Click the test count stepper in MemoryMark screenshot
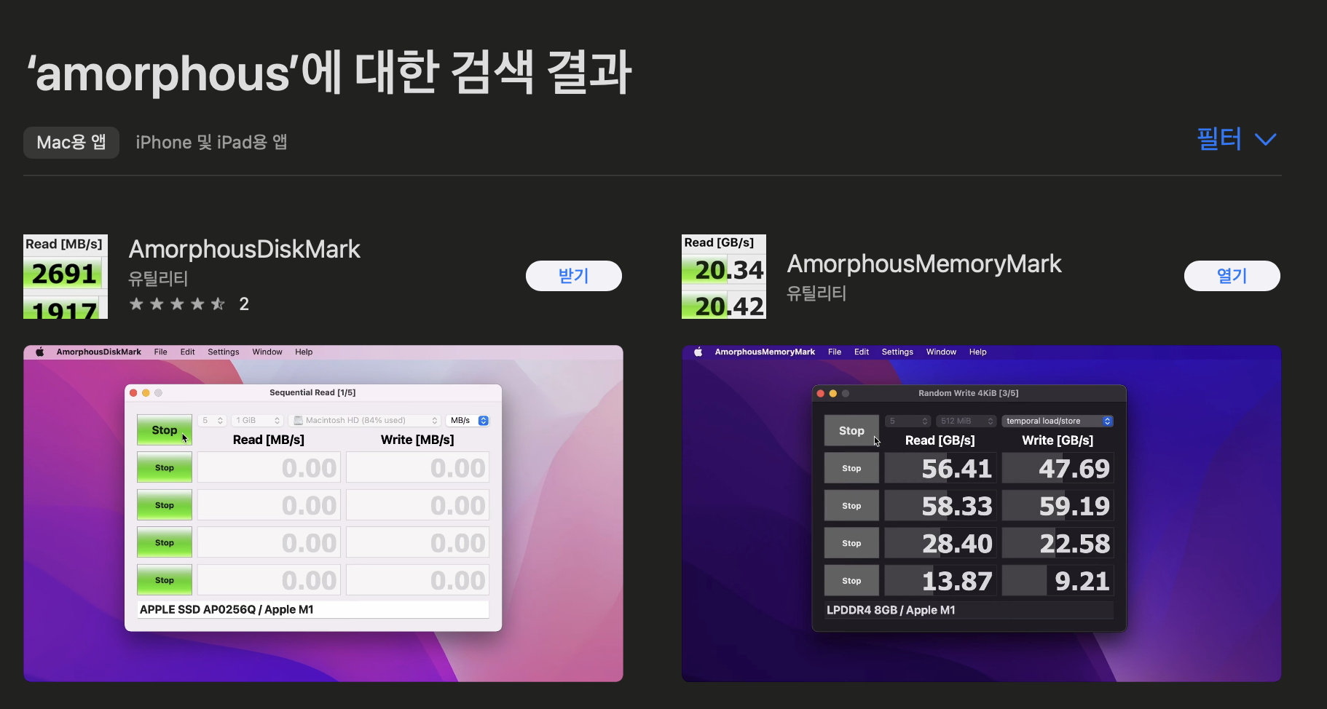Image resolution: width=1327 pixels, height=709 pixels. 907,421
